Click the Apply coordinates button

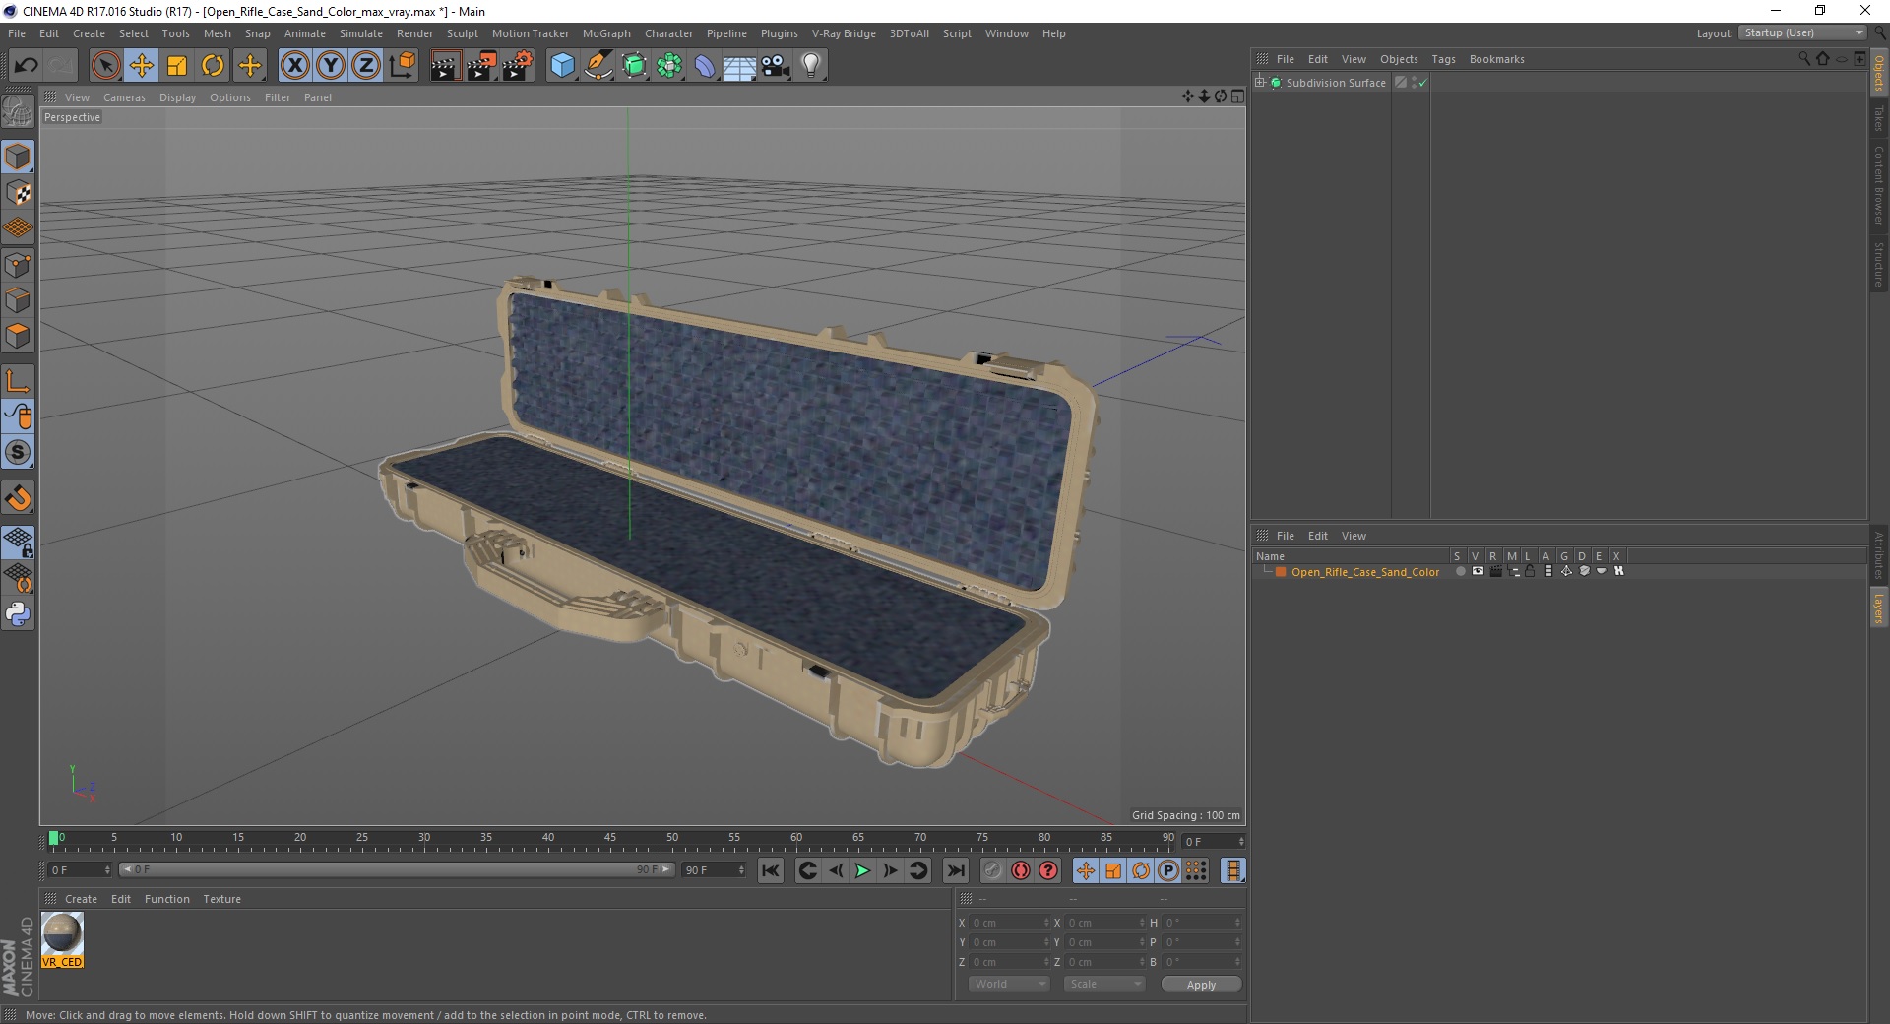[1201, 984]
